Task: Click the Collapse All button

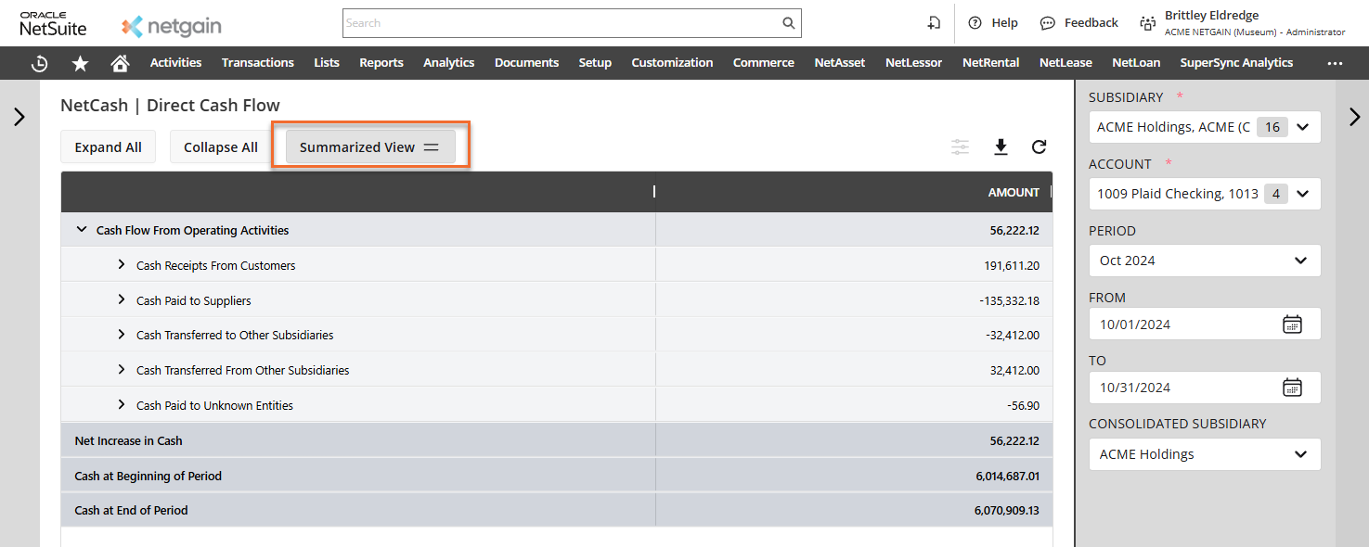Action: (220, 147)
